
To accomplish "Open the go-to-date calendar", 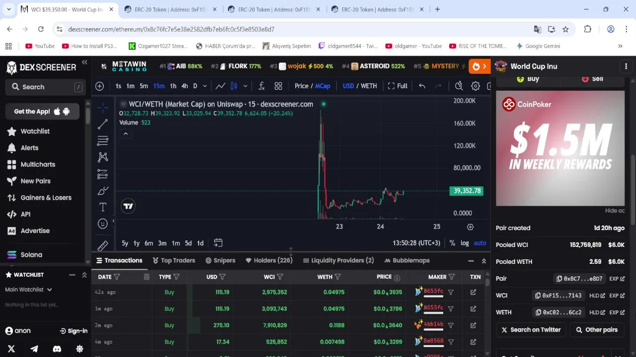I will [218, 243].
